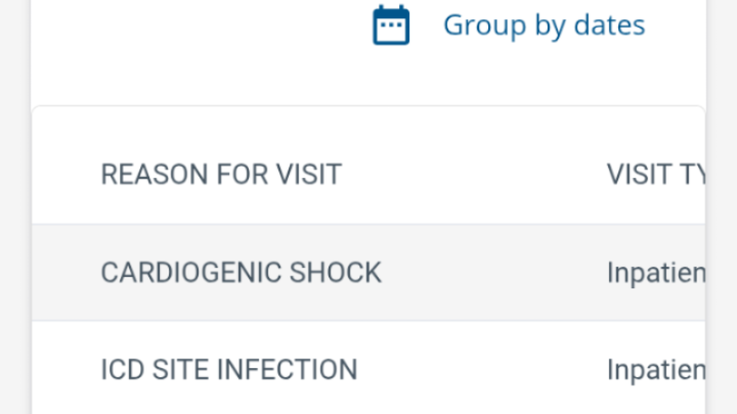Click the word INFECTION in the last row
The height and width of the screenshot is (414, 737).
(x=287, y=369)
